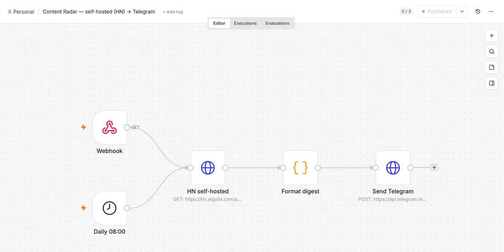Expand the Published dropdown arrow

[x=462, y=11]
